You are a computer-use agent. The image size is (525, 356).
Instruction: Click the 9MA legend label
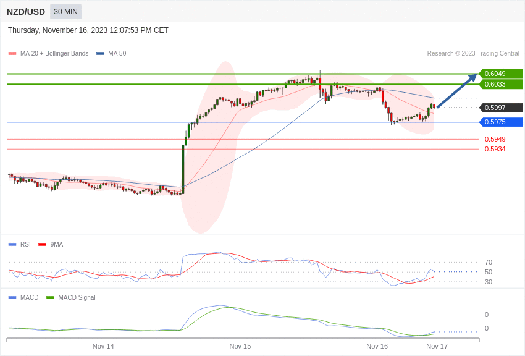click(x=57, y=245)
